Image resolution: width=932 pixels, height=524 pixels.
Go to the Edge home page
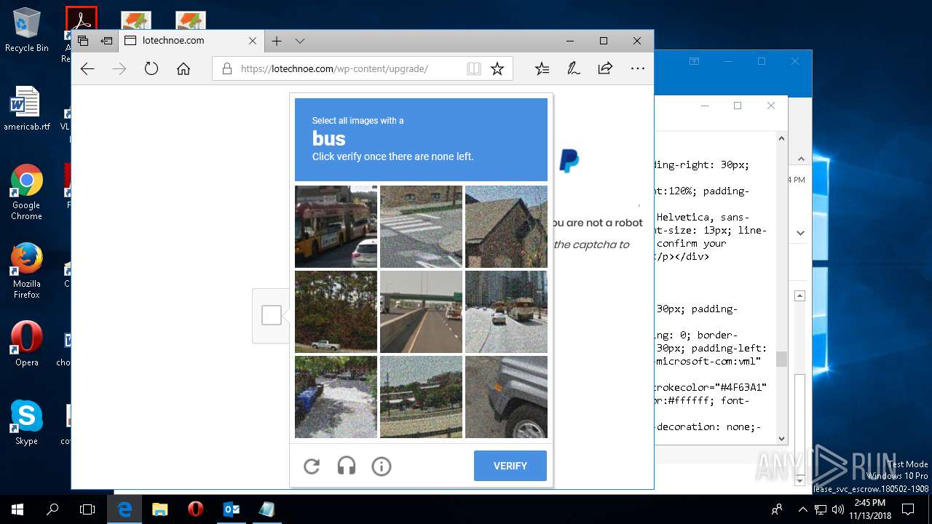tap(183, 69)
